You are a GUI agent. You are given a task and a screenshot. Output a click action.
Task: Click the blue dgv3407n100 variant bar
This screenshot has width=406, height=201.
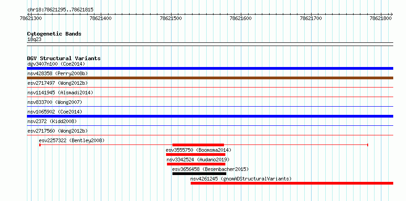pos(210,68)
